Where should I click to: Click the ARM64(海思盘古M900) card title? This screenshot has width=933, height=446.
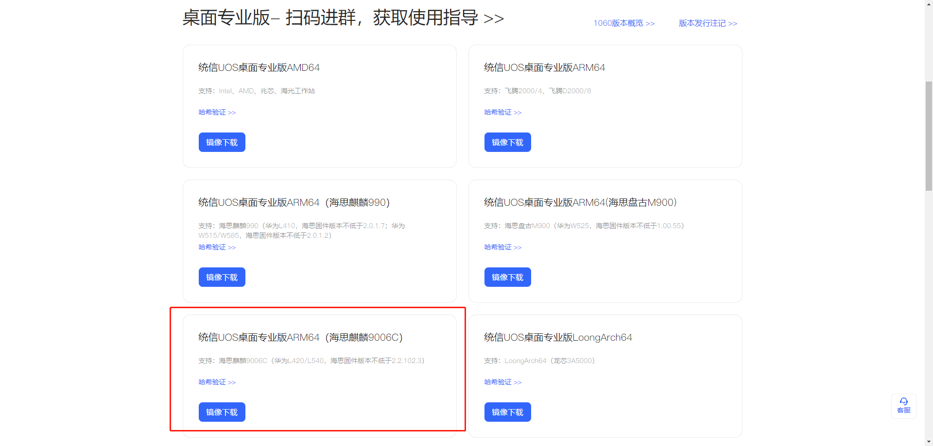click(581, 202)
